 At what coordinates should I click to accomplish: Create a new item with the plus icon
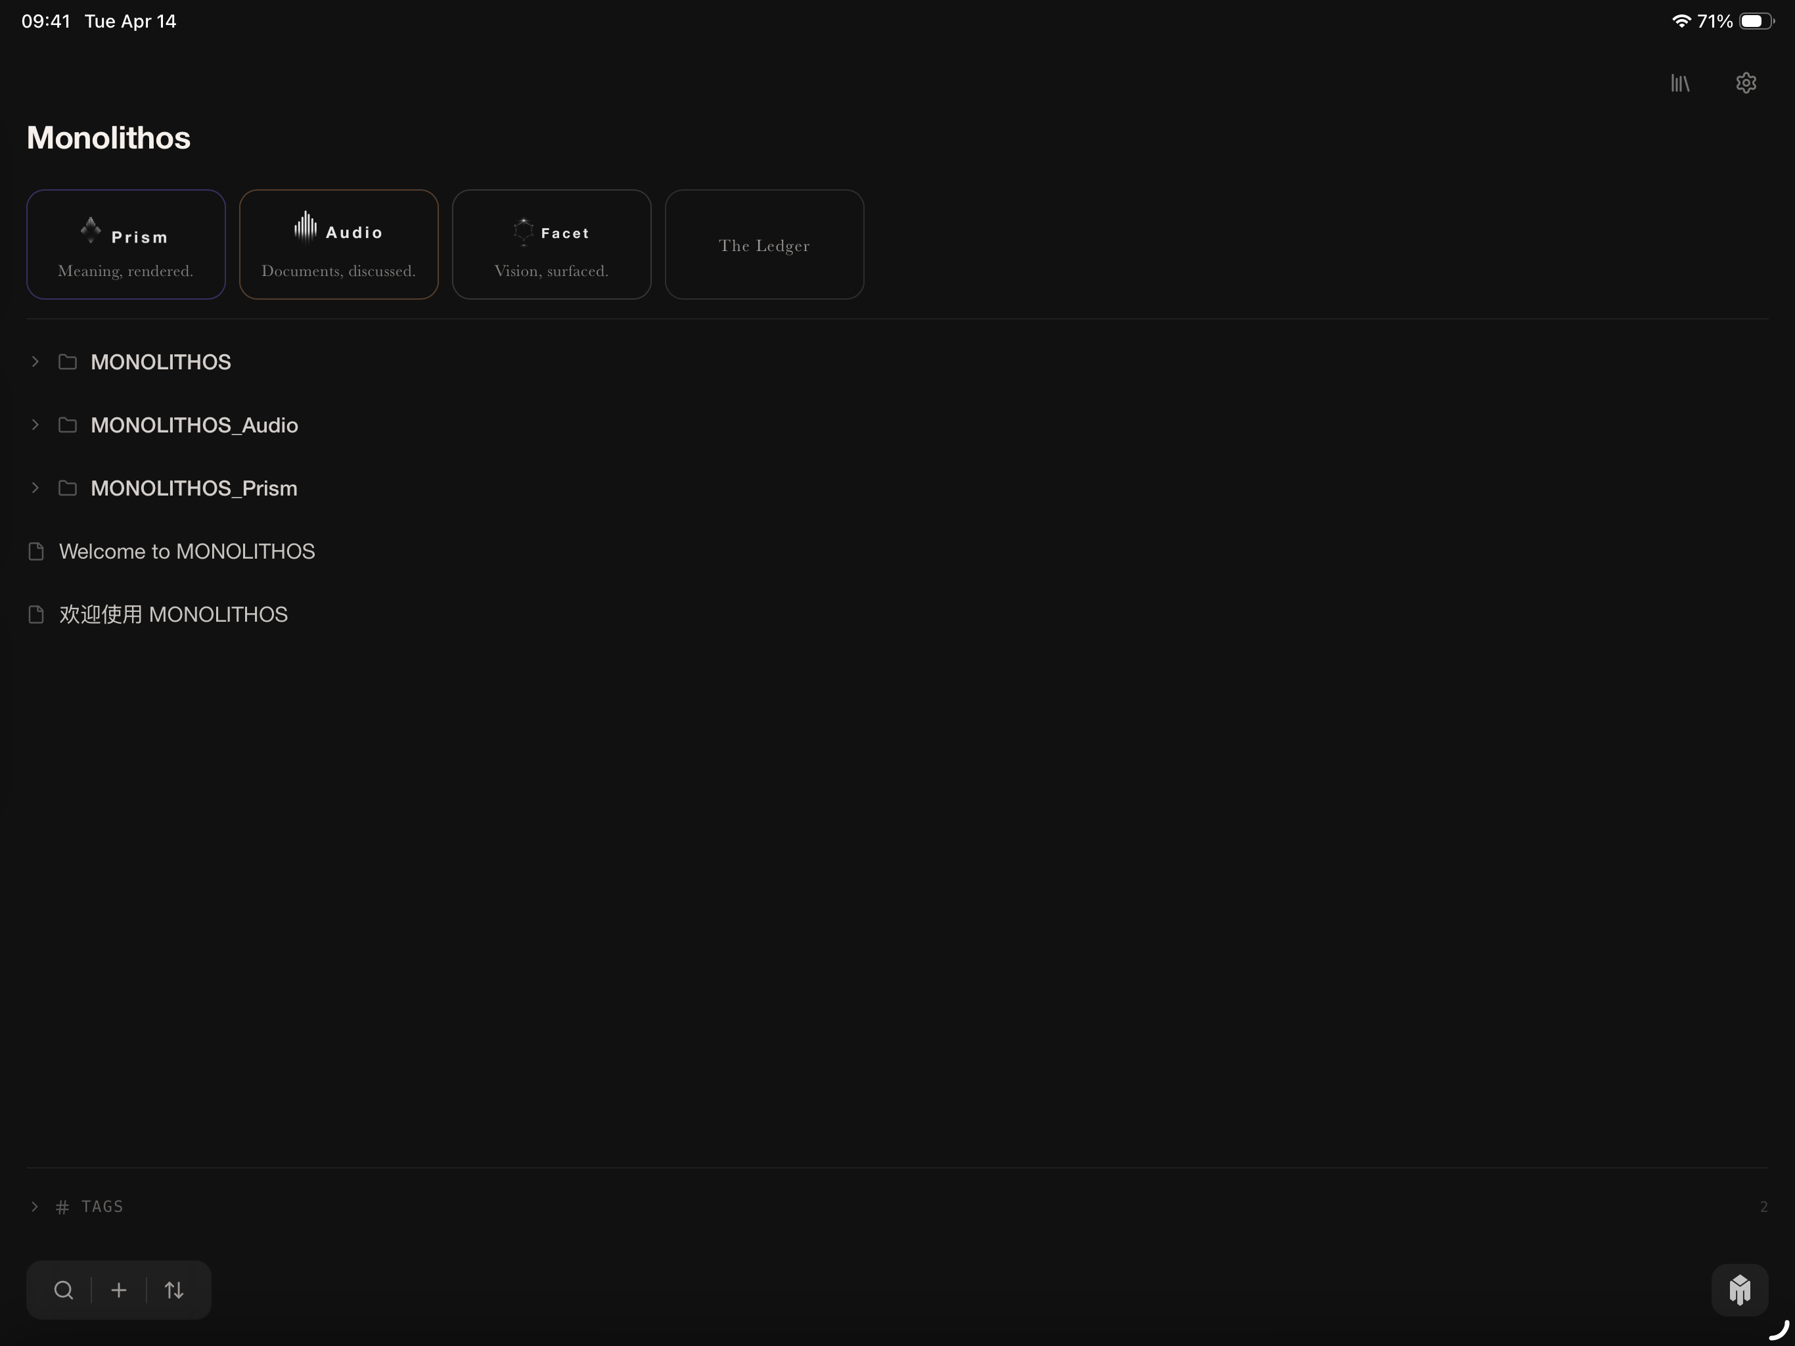click(x=118, y=1290)
